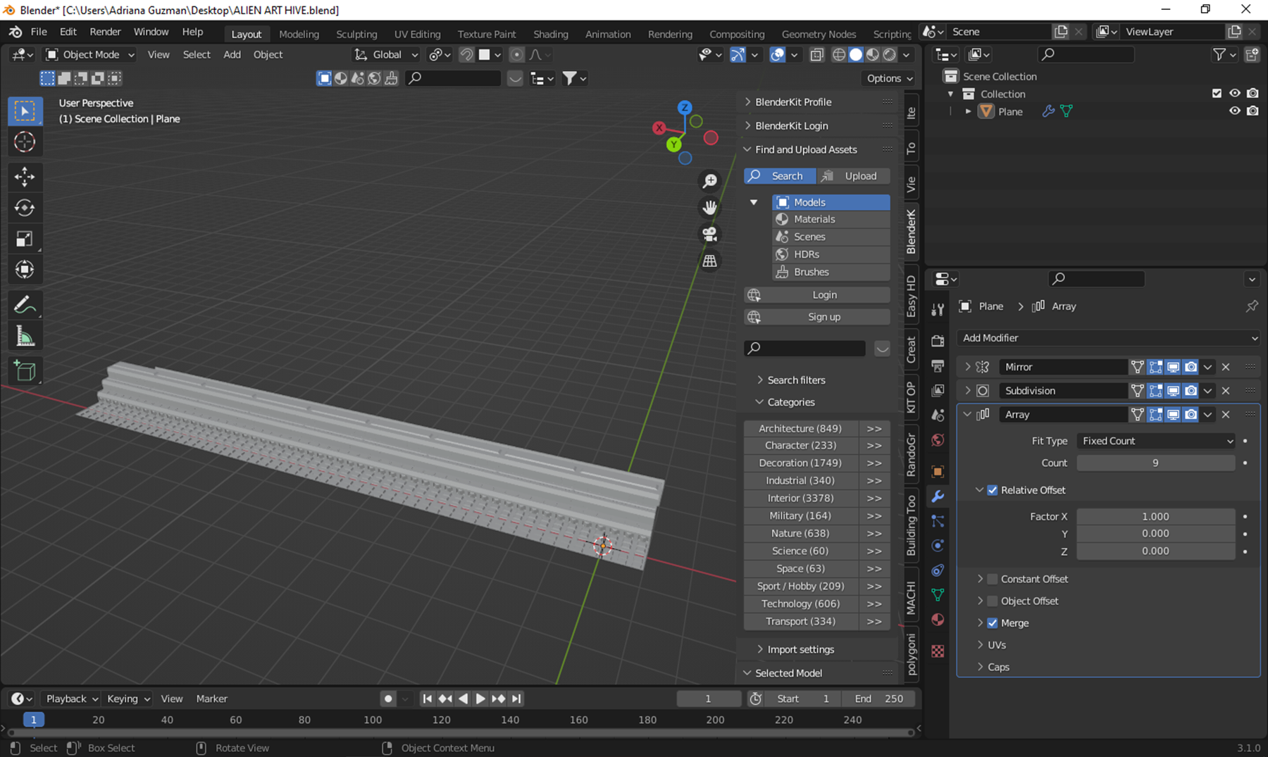Enable the Constant Offset checkbox
The height and width of the screenshot is (757, 1268).
pos(993,579)
